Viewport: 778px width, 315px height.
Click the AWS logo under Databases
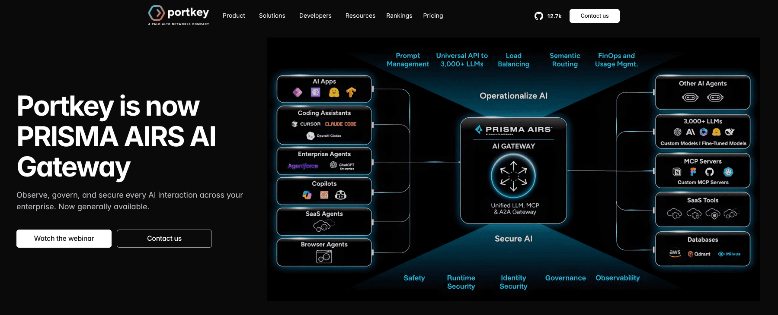pos(675,253)
